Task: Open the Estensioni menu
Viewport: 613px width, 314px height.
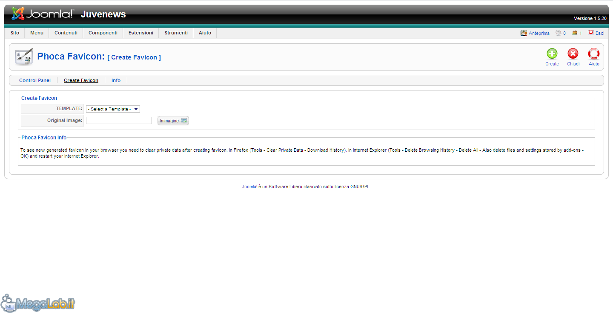Action: [x=141, y=33]
